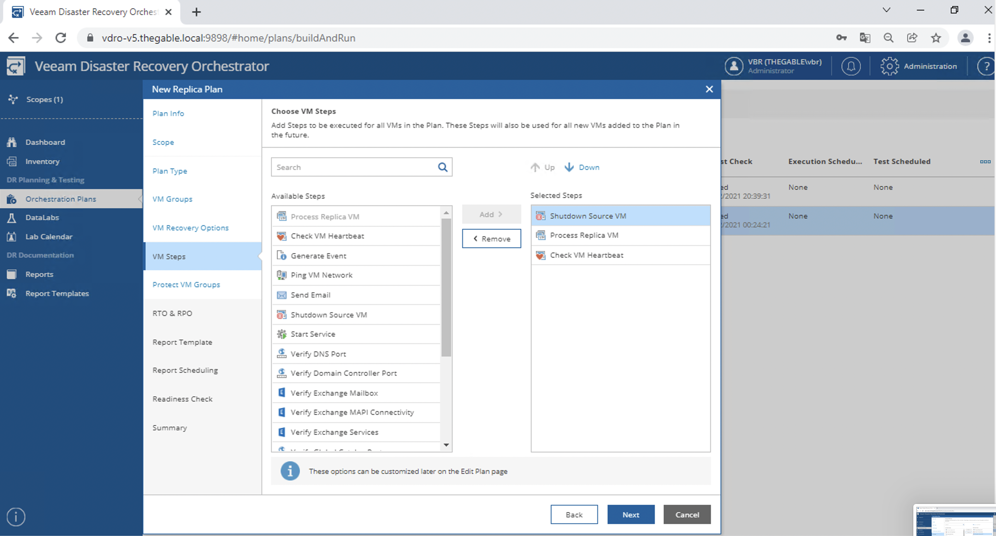Screen dimensions: 996x536
Task: Open browser tab search chevron
Action: click(886, 10)
